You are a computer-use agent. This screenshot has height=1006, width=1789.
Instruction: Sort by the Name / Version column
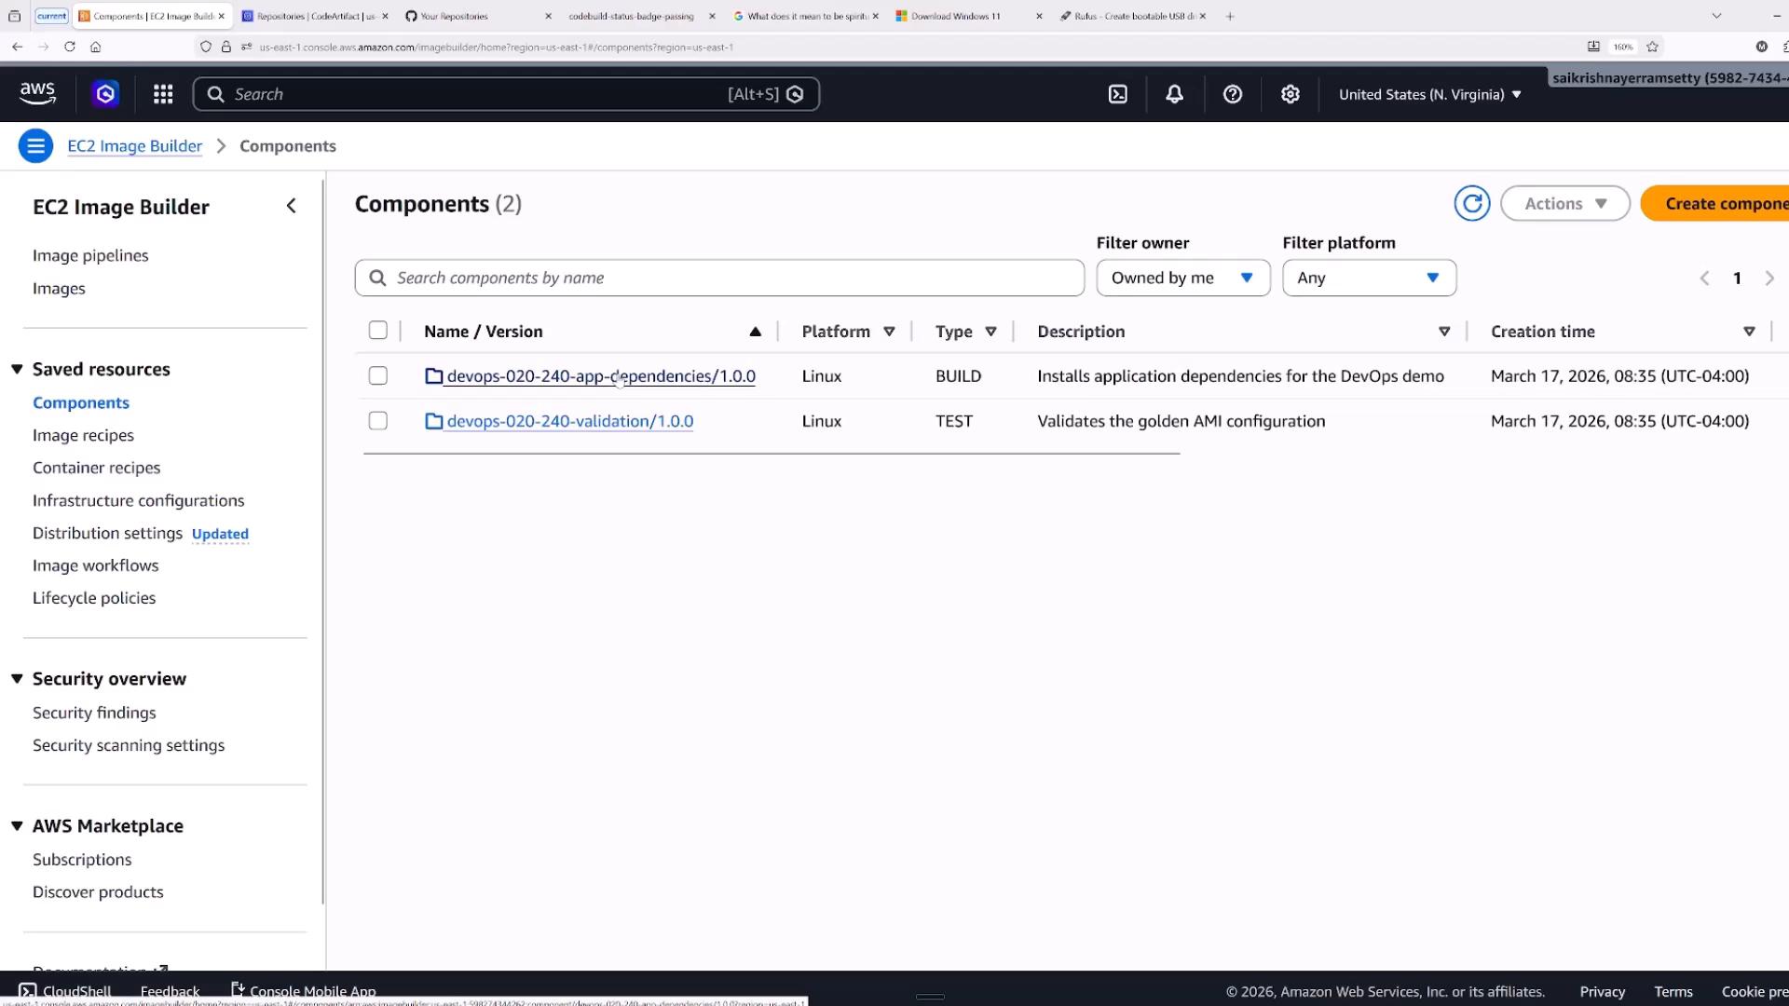(483, 332)
